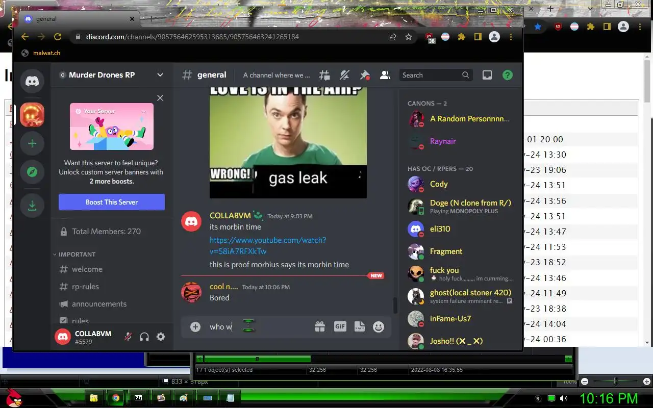Dismiss the Your Server boost banner
Viewport: 653px width, 408px height.
click(160, 98)
